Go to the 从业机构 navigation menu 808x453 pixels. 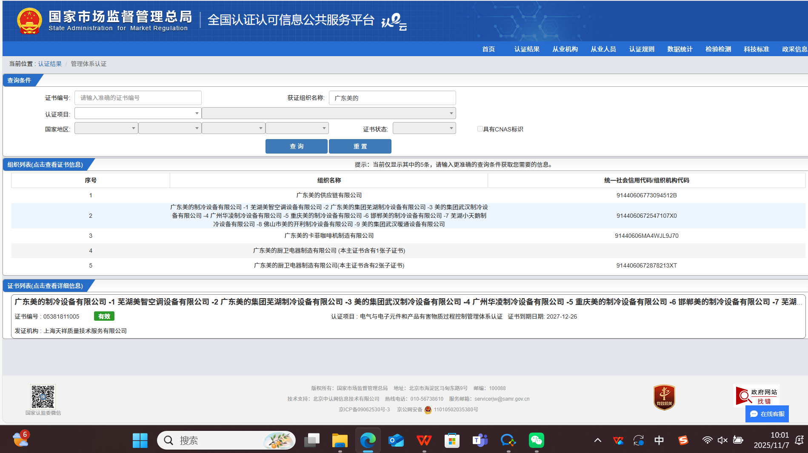tap(565, 49)
